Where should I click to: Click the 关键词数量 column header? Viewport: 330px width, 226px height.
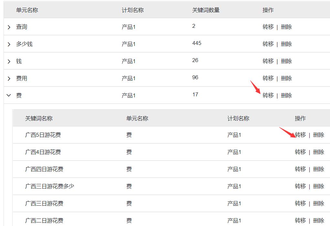pos(206,10)
